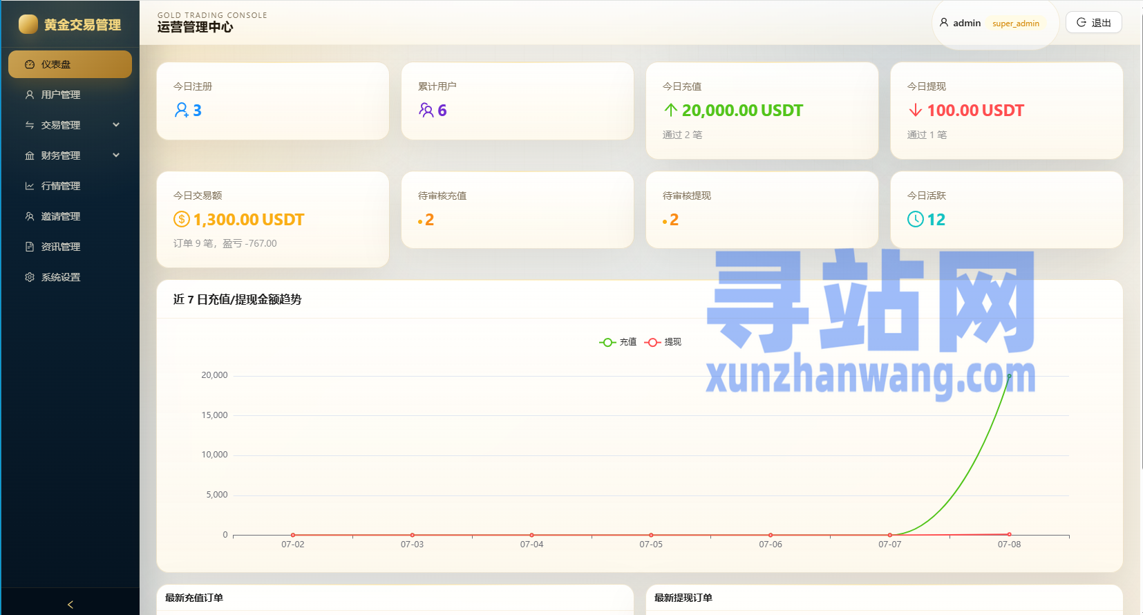Open 邀请管理 in the sidebar
The image size is (1143, 615).
70,216
